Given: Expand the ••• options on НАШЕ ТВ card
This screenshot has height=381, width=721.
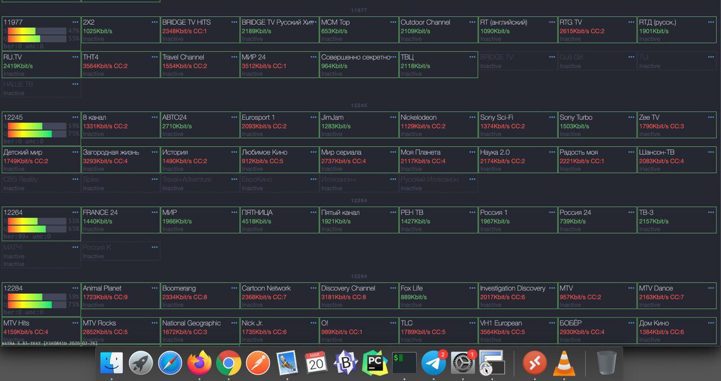Looking at the screenshot, I should (x=75, y=84).
